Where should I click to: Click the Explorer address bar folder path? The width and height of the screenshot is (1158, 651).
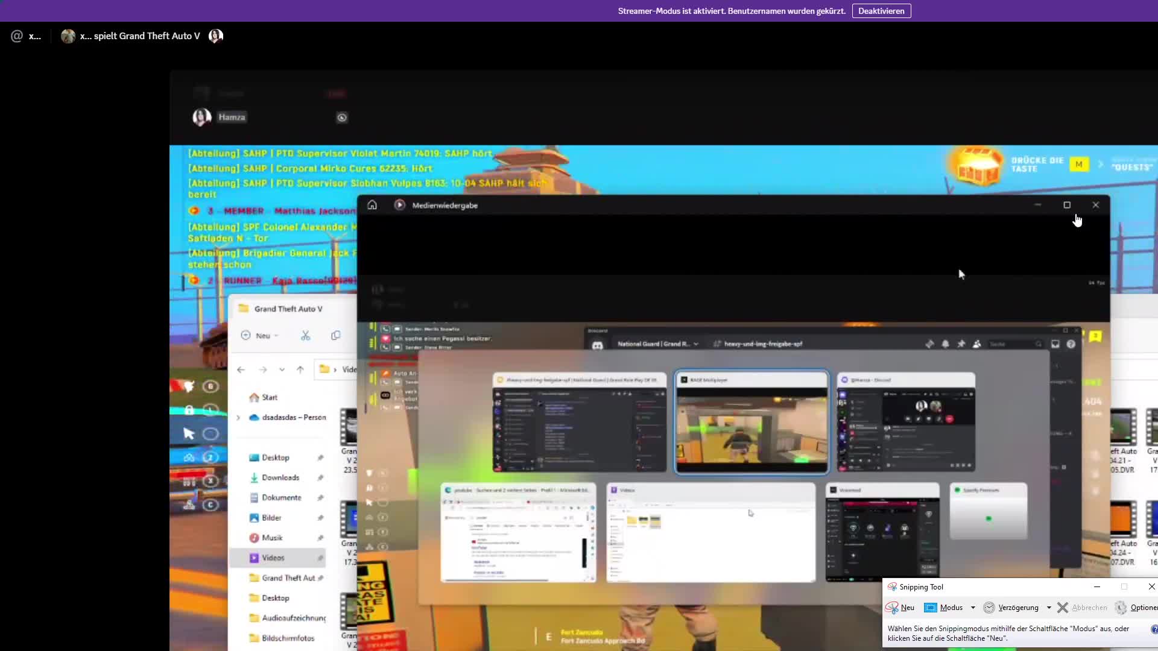337,370
